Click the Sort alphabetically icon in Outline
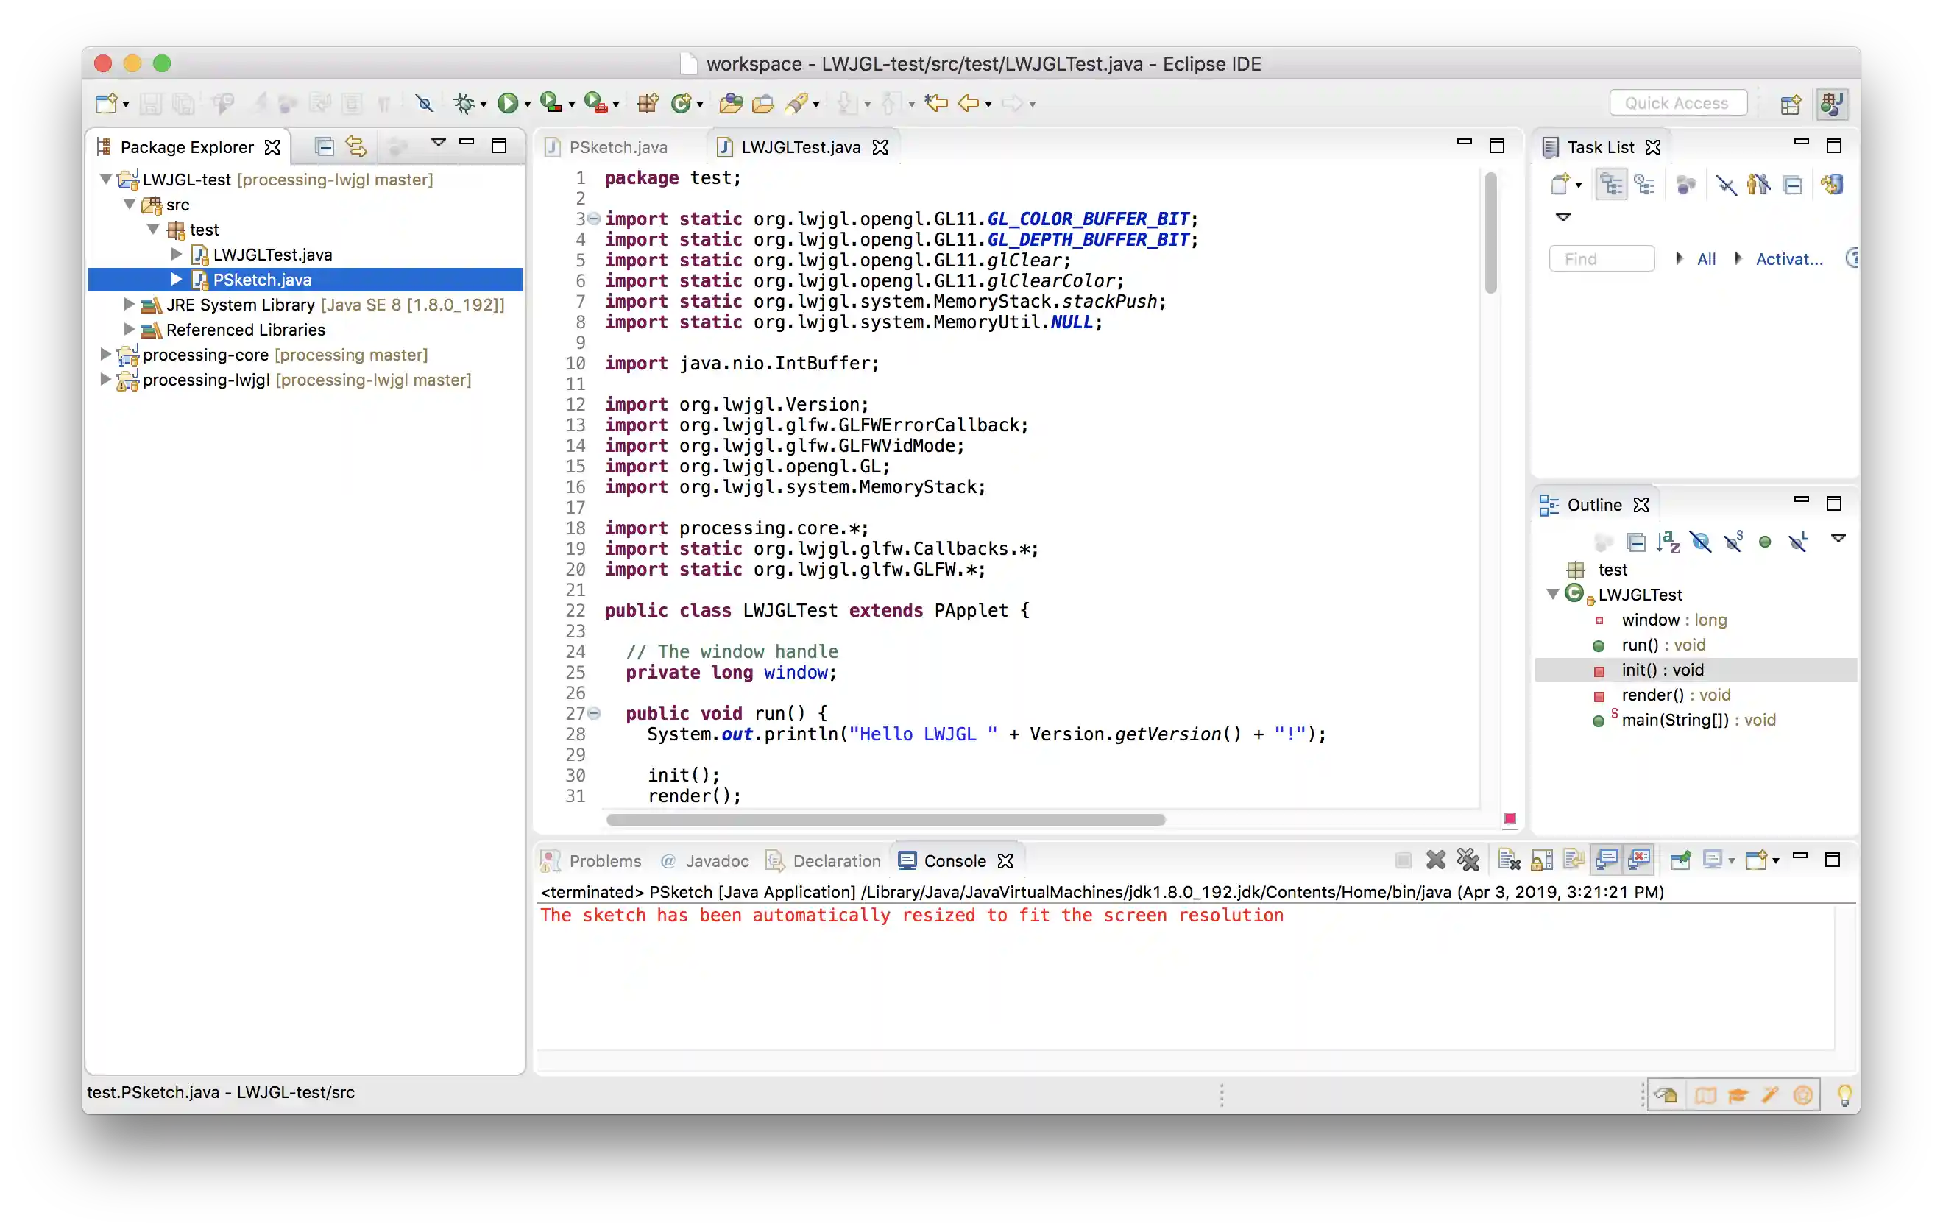 click(1668, 542)
